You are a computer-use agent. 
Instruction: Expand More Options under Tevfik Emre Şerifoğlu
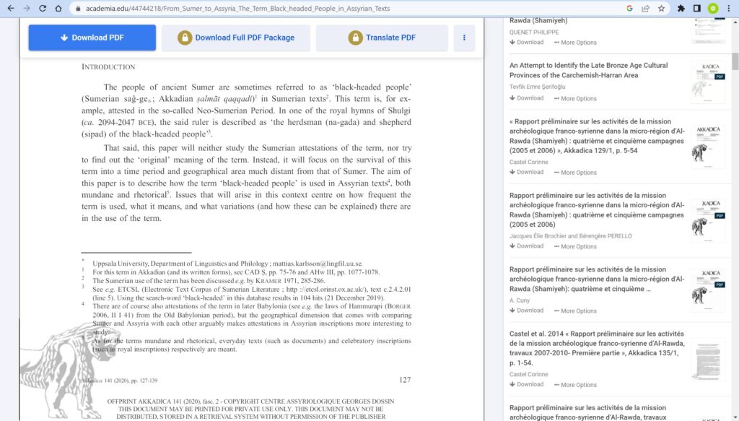[575, 98]
